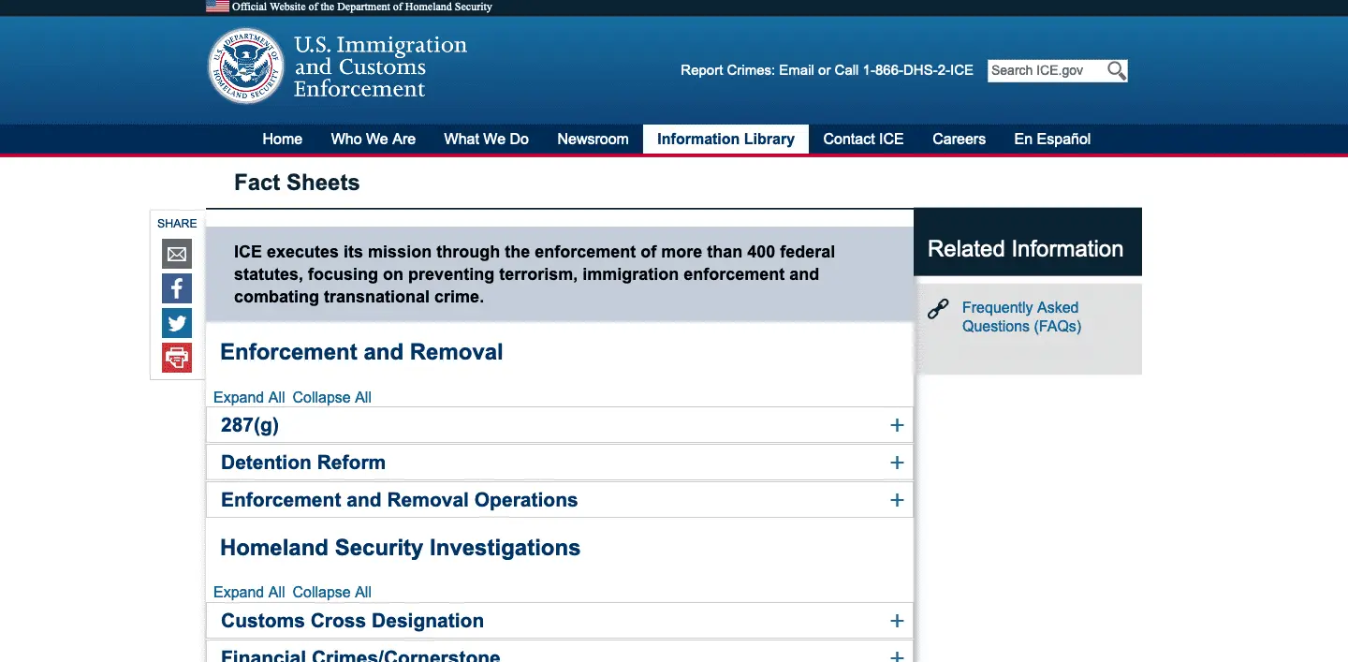Open the Contact ICE menu
The width and height of the screenshot is (1348, 662).
click(x=863, y=139)
